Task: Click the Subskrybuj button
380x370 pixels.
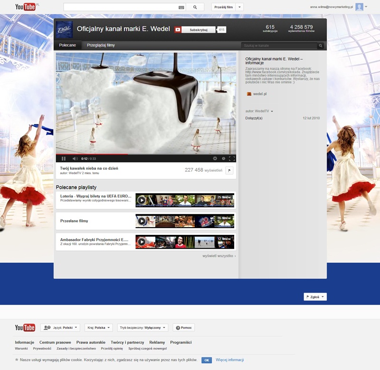Action: tap(199, 30)
